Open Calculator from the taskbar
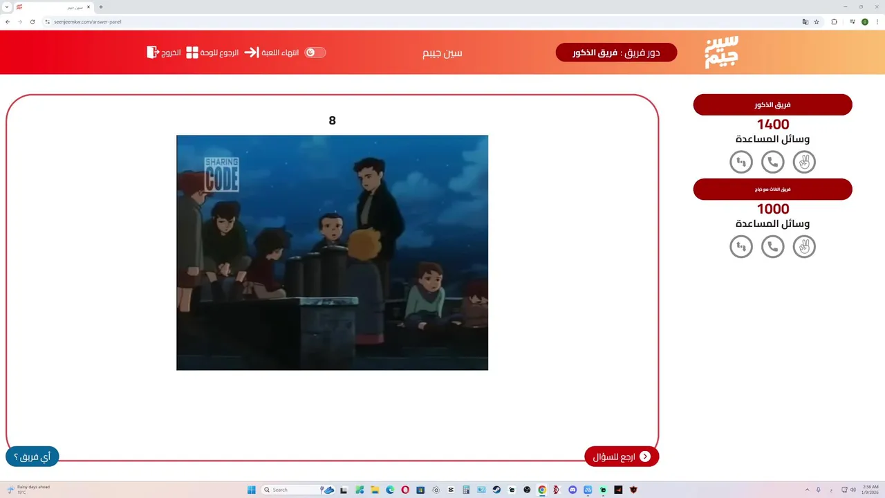This screenshot has height=498, width=885. point(466,490)
